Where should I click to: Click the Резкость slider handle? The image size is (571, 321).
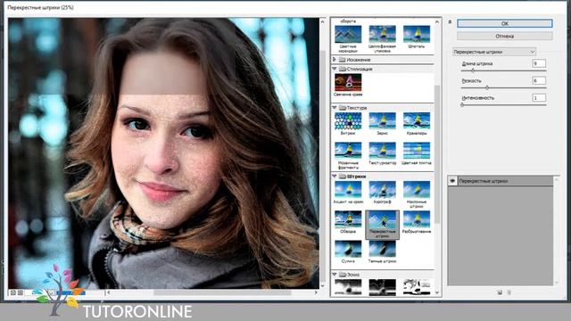pos(487,87)
